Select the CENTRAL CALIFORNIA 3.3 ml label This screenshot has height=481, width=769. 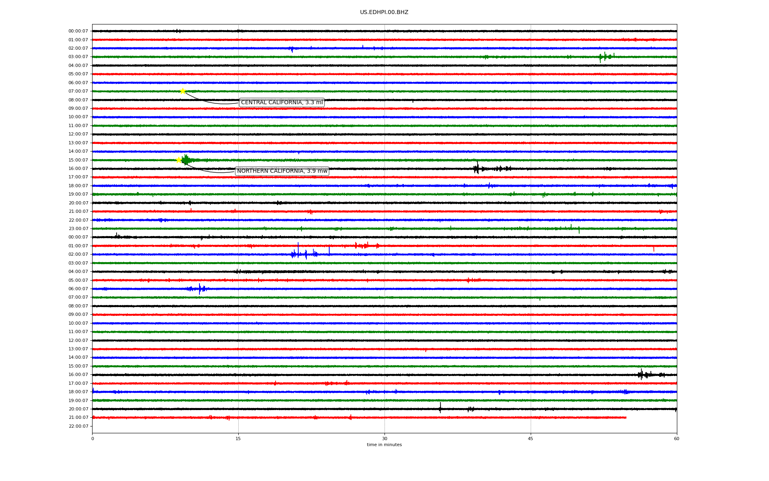tap(282, 103)
